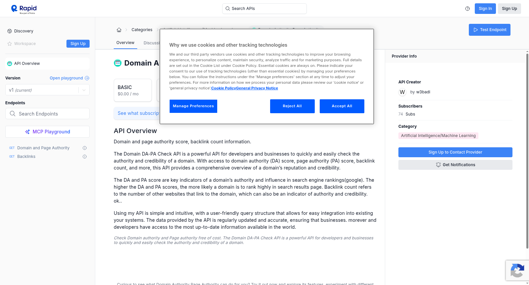529x285 pixels.
Task: Open the Categories breadcrumb
Action: [x=142, y=30]
